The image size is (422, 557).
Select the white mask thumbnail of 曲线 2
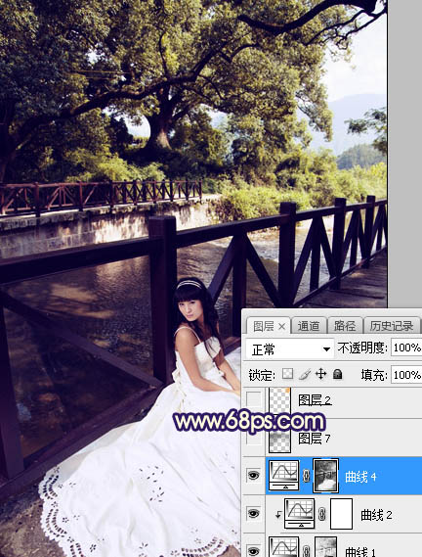pos(342,514)
